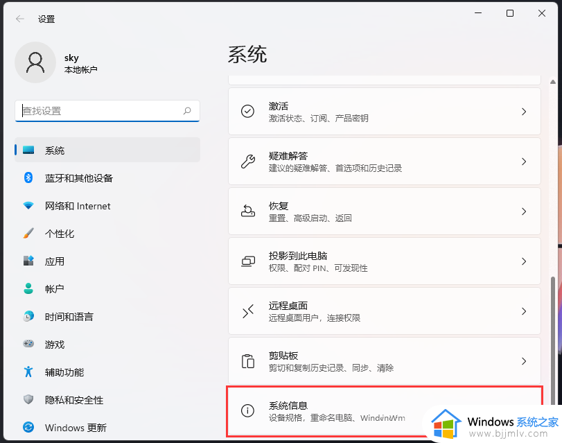The height and width of the screenshot is (443, 562).
Task: Click the search magnifier icon
Action: pos(187,111)
